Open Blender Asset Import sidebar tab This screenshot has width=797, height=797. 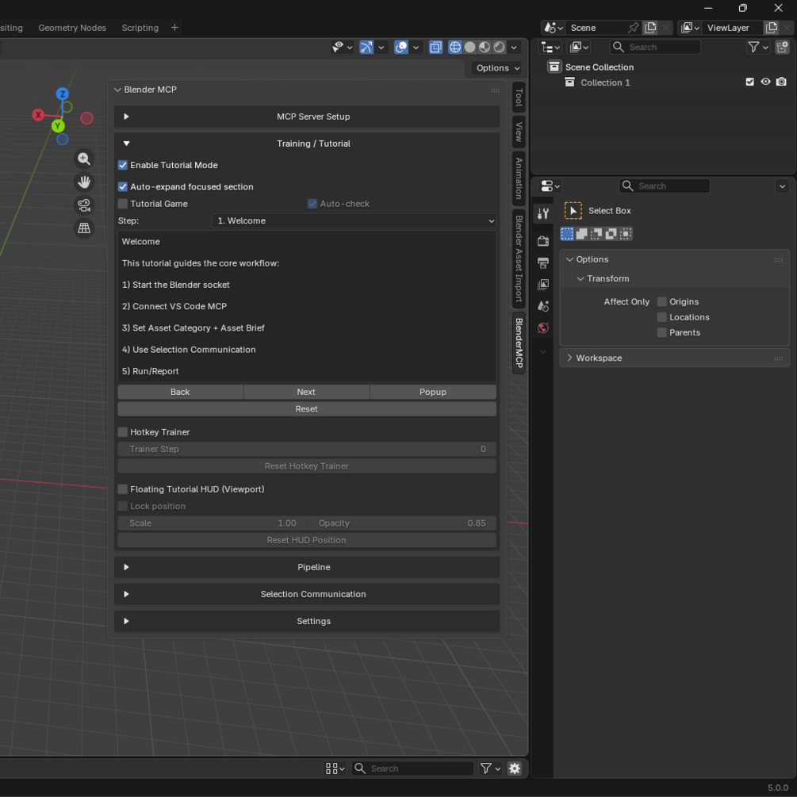click(519, 259)
